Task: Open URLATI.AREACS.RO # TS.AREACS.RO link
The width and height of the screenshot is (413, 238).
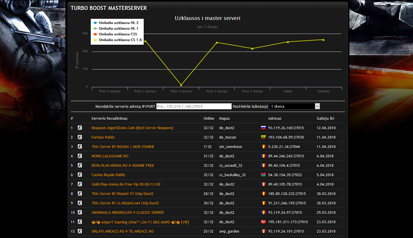Action: pos(122,231)
